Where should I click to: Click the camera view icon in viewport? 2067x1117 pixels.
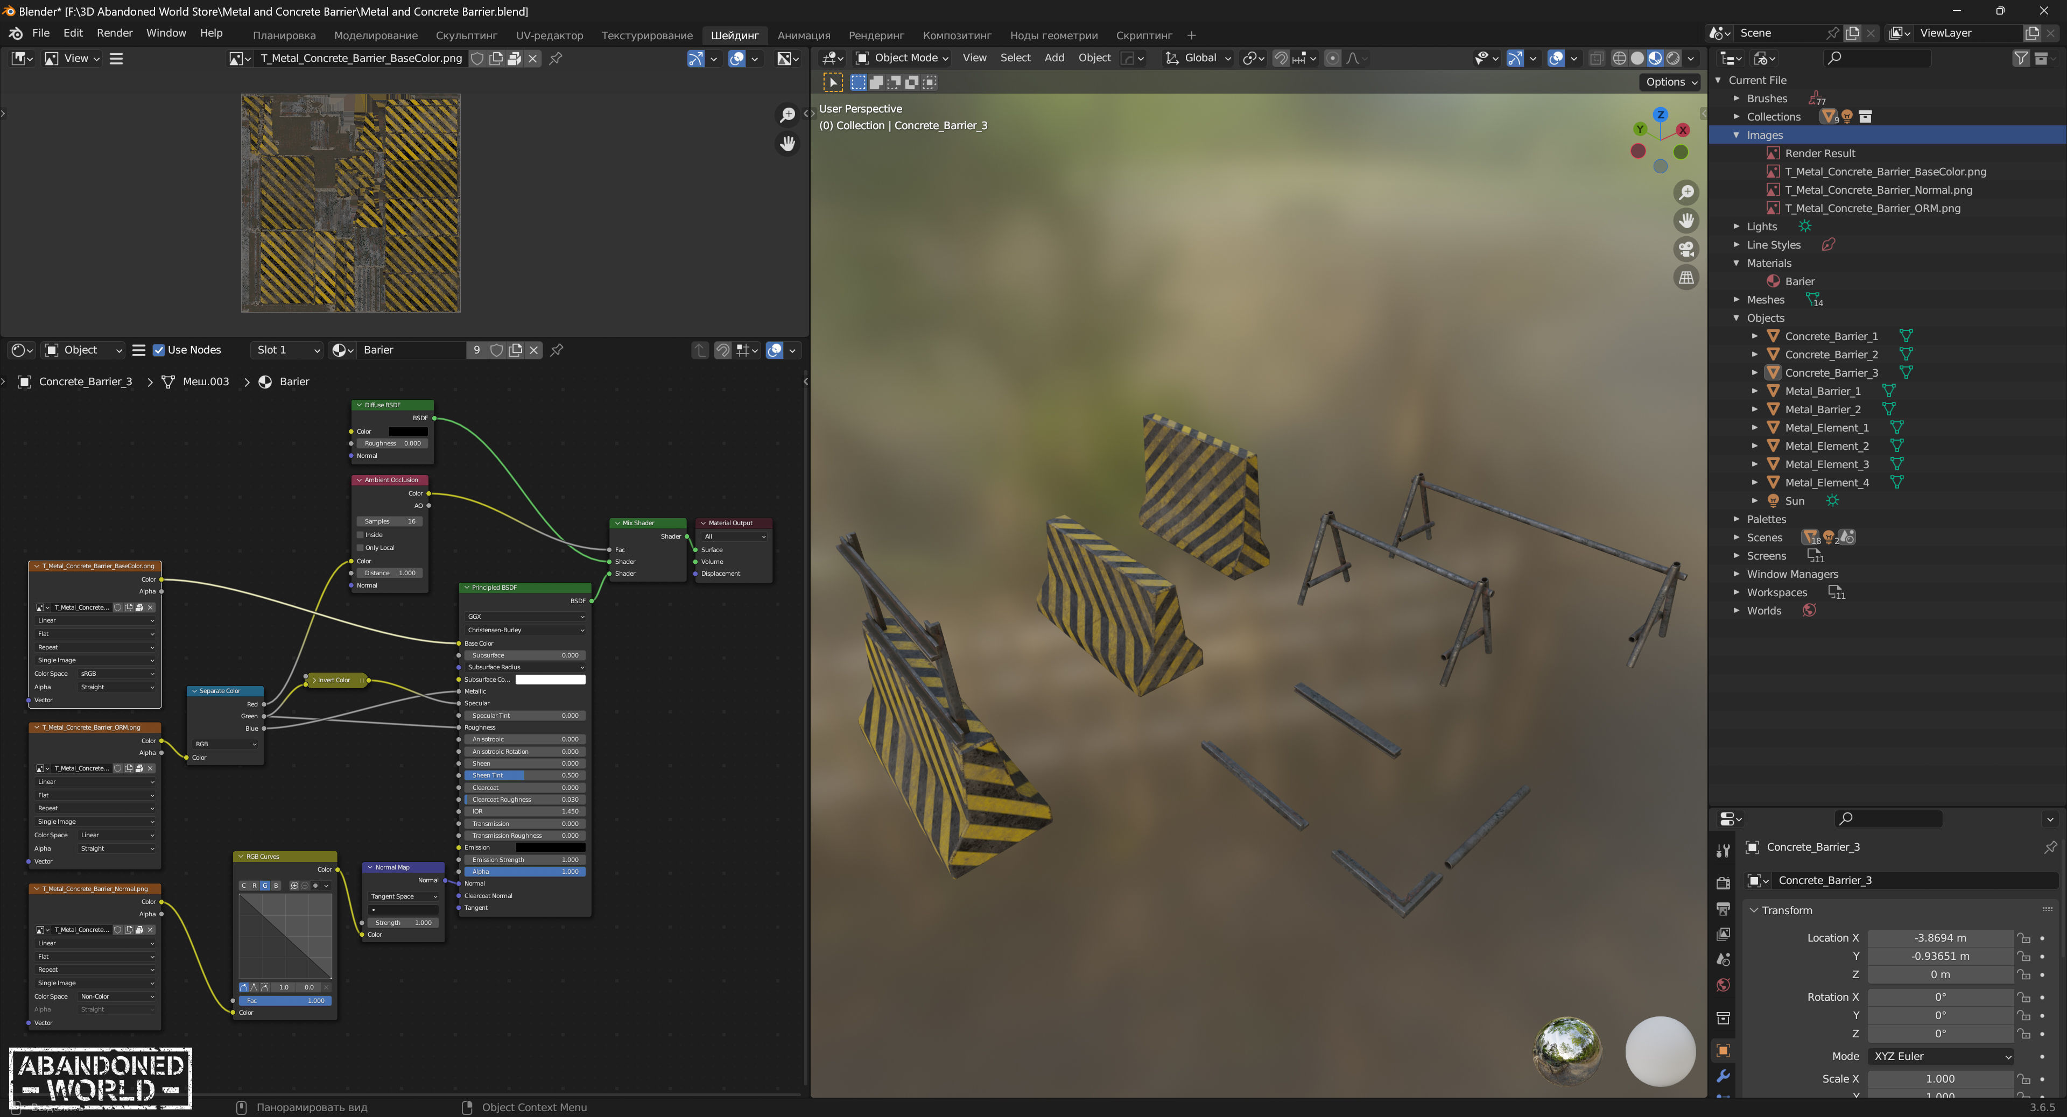[x=1686, y=249]
